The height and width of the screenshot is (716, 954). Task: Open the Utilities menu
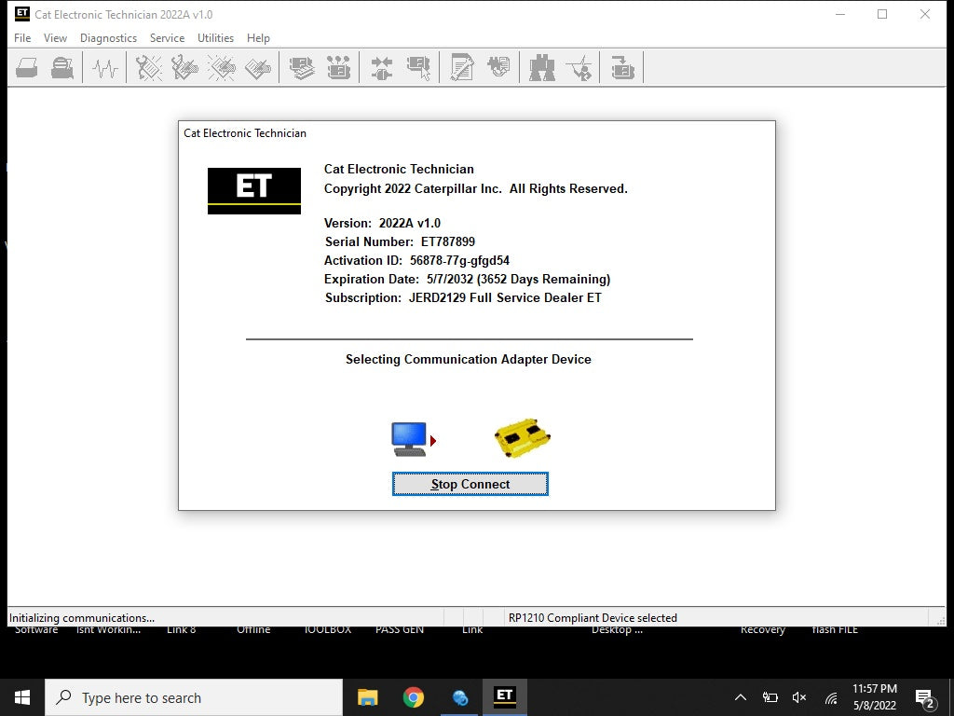(215, 37)
